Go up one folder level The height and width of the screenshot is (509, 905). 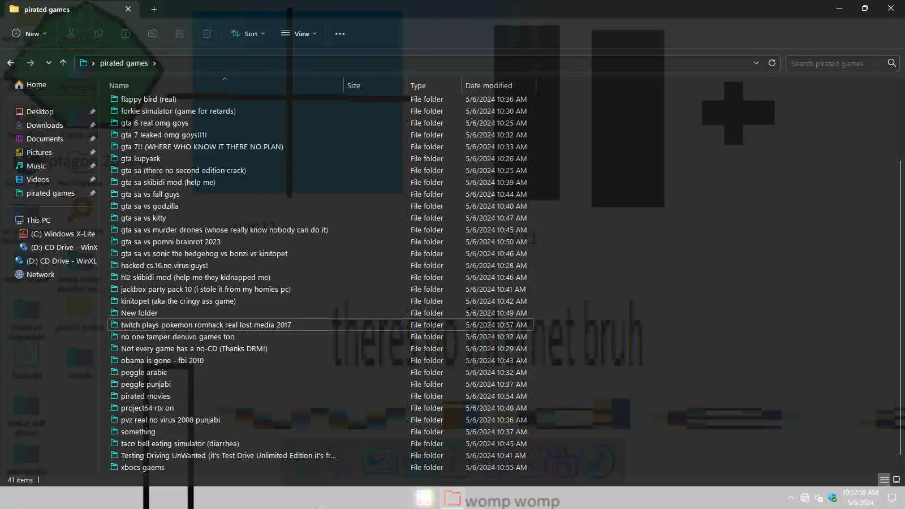63,63
